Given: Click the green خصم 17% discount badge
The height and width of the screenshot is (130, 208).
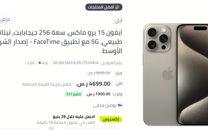Looking at the screenshot, I should point(74,94).
